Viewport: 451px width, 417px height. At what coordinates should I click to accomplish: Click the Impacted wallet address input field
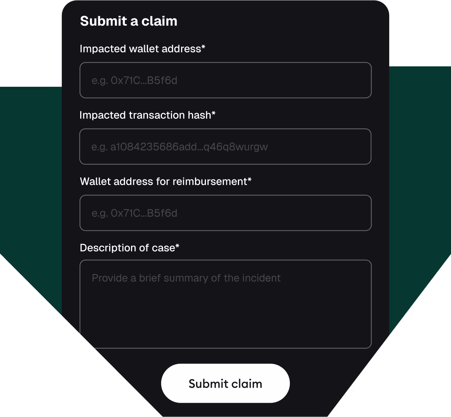[x=225, y=80]
